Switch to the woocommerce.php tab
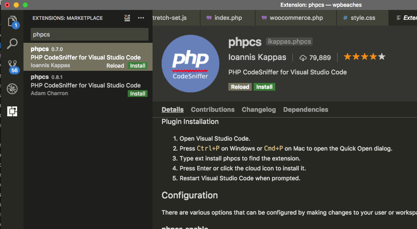417x229 pixels. coord(296,18)
